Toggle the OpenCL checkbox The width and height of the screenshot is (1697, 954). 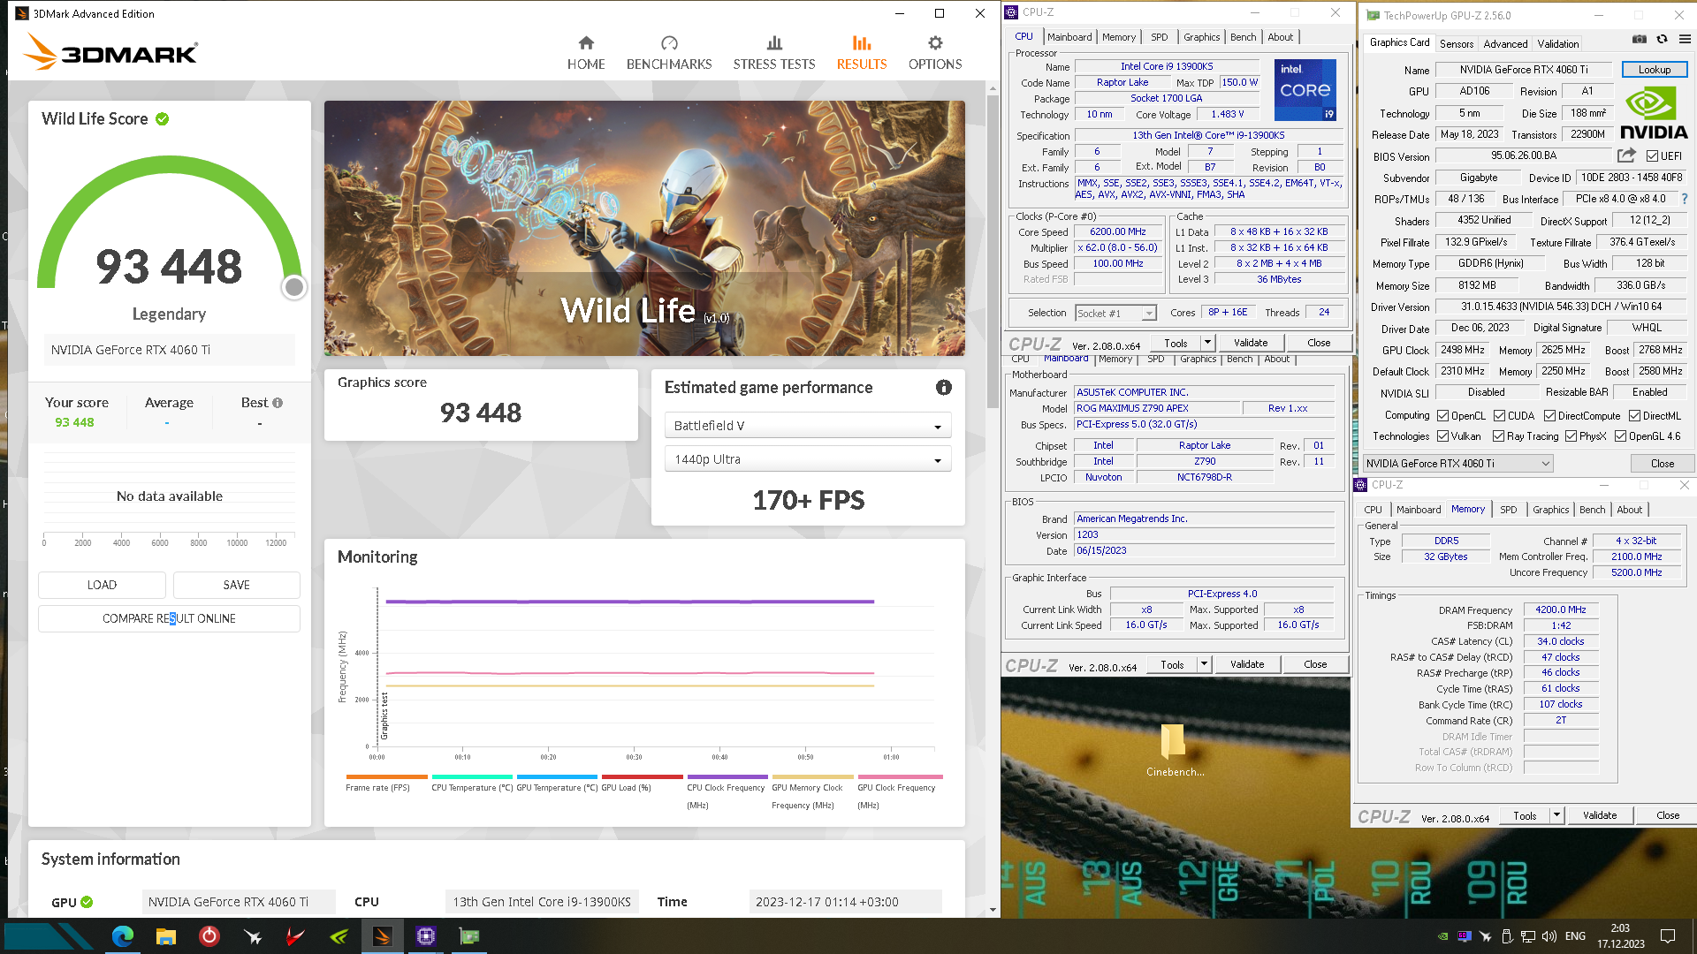point(1442,416)
